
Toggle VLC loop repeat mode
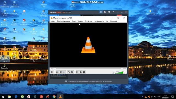tap(81, 72)
